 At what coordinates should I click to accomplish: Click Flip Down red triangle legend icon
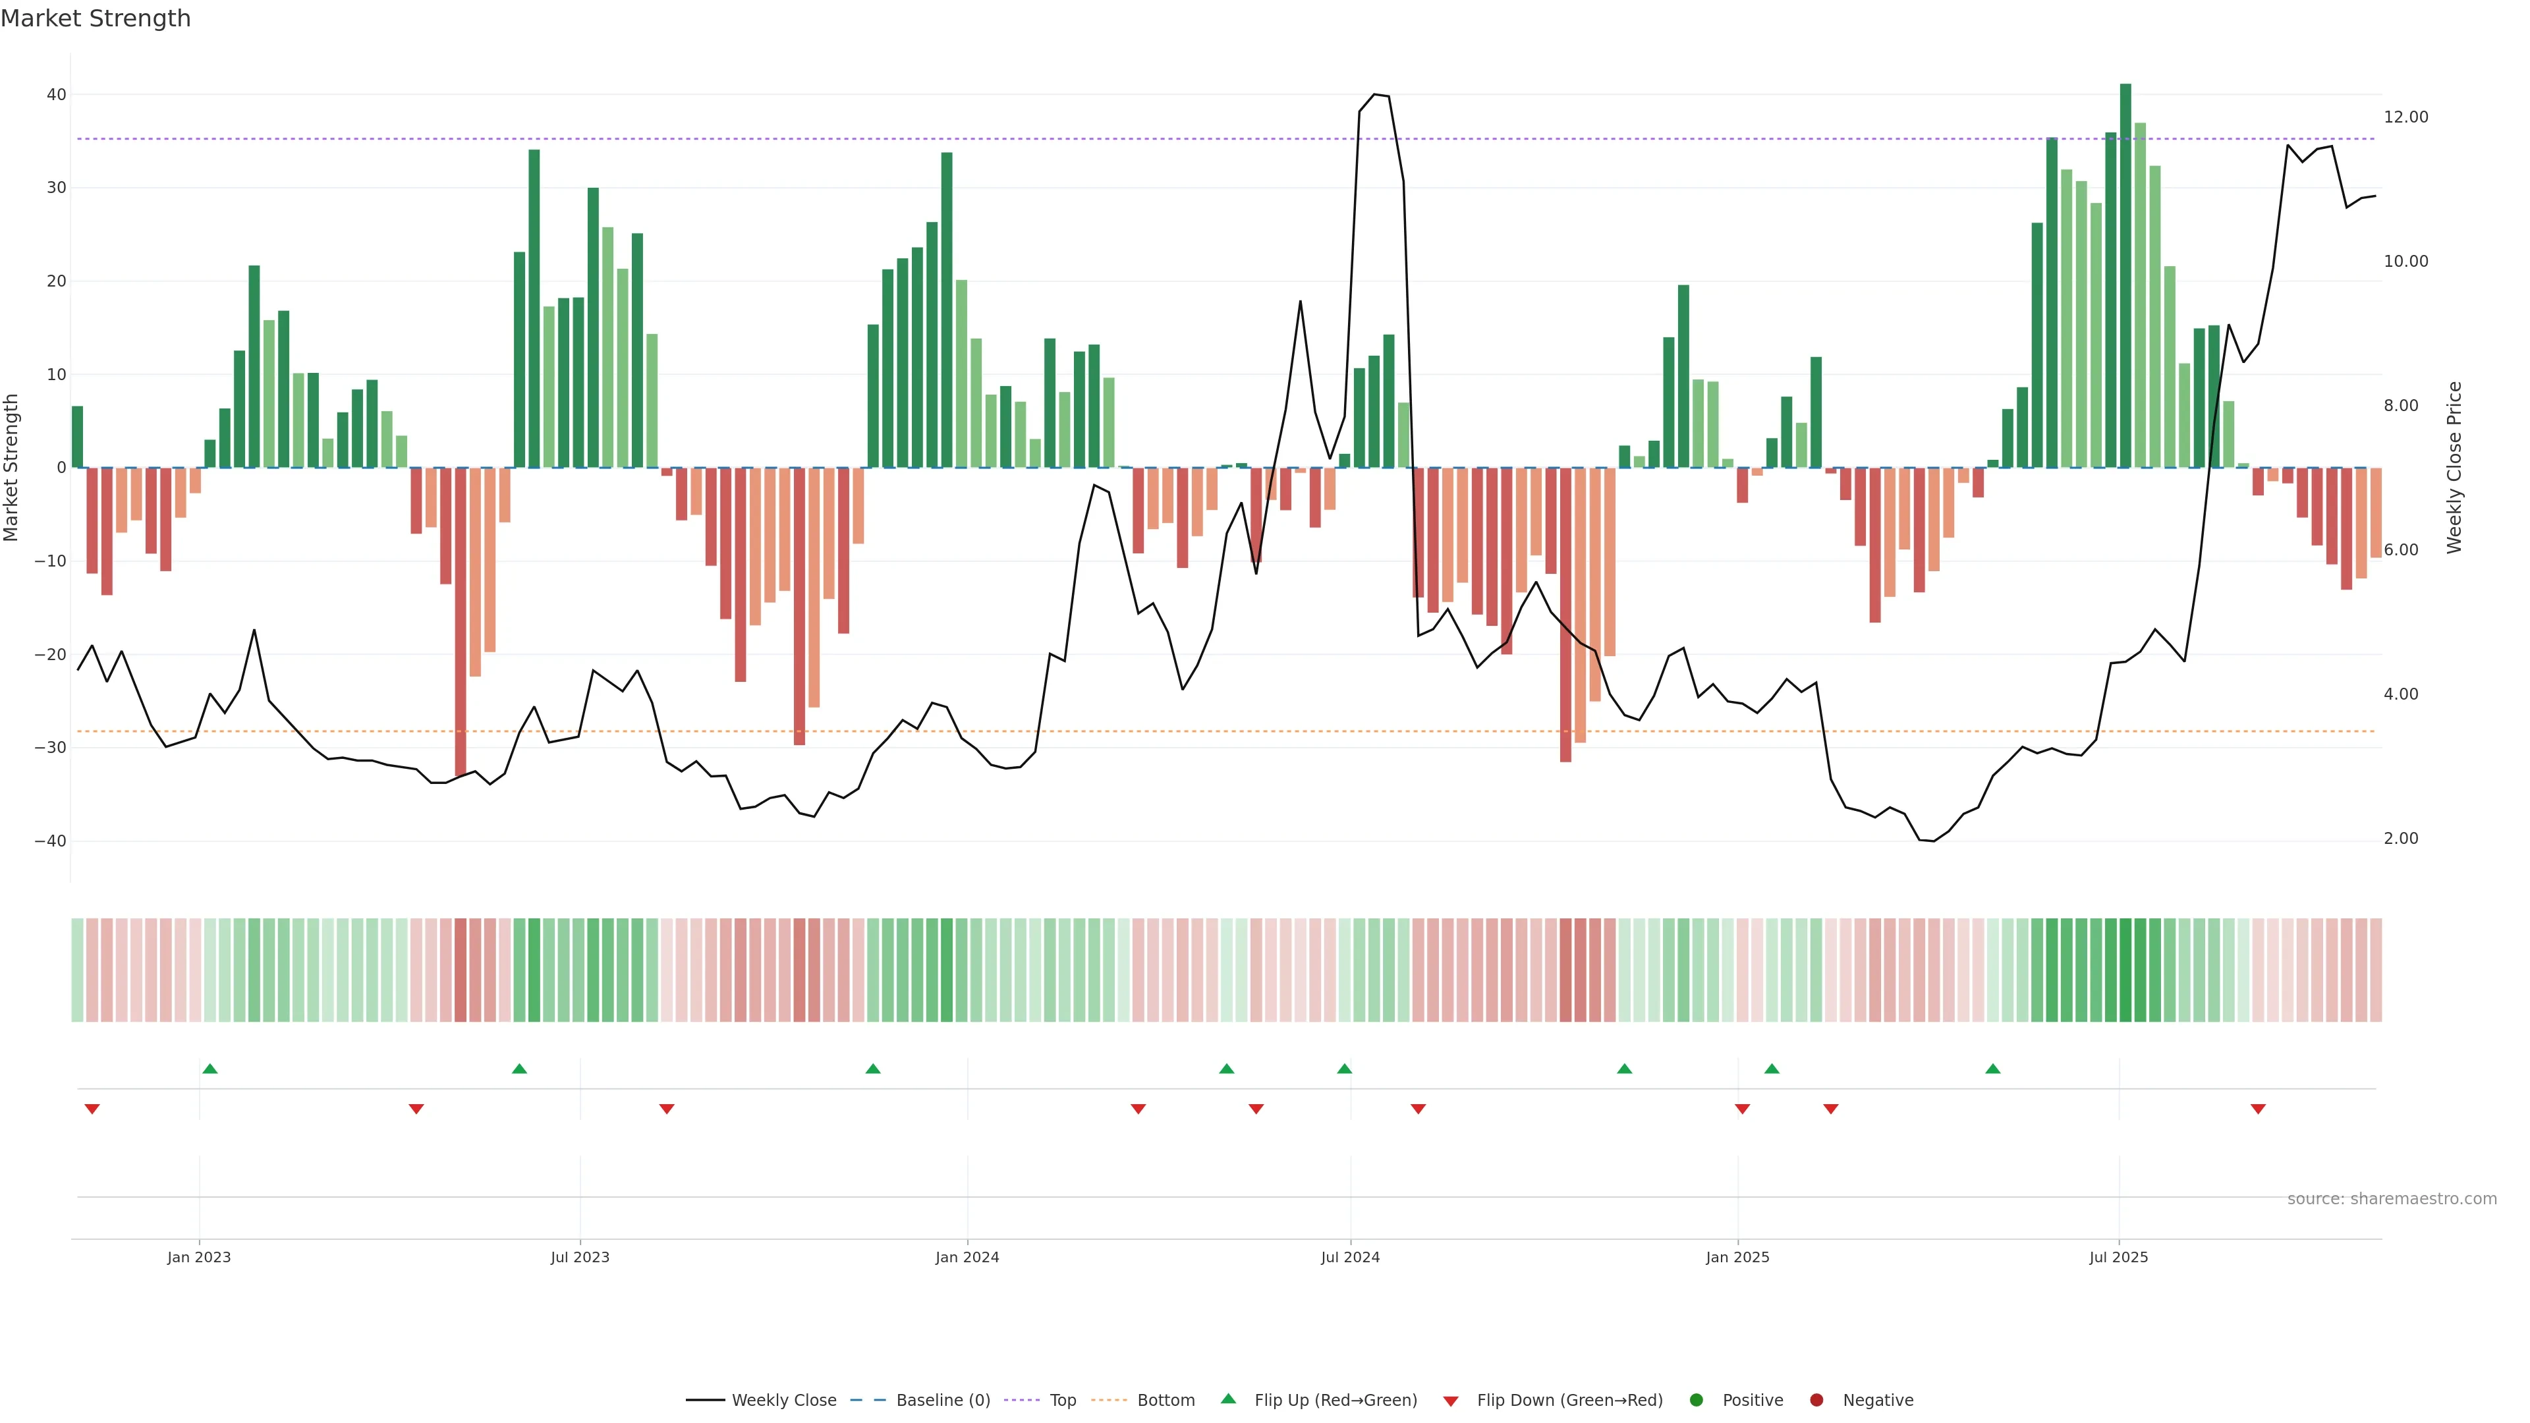tap(1451, 1401)
